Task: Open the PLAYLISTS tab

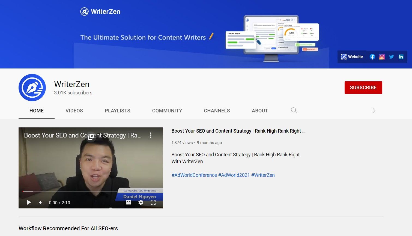Action: click(118, 111)
